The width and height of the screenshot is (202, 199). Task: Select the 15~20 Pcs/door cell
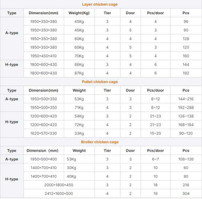tap(155, 133)
